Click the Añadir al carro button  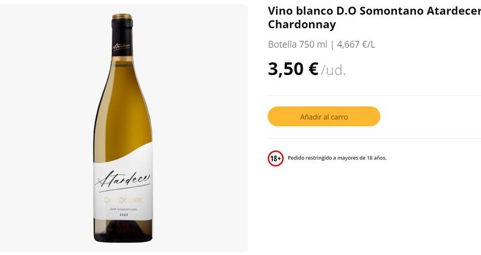[323, 116]
